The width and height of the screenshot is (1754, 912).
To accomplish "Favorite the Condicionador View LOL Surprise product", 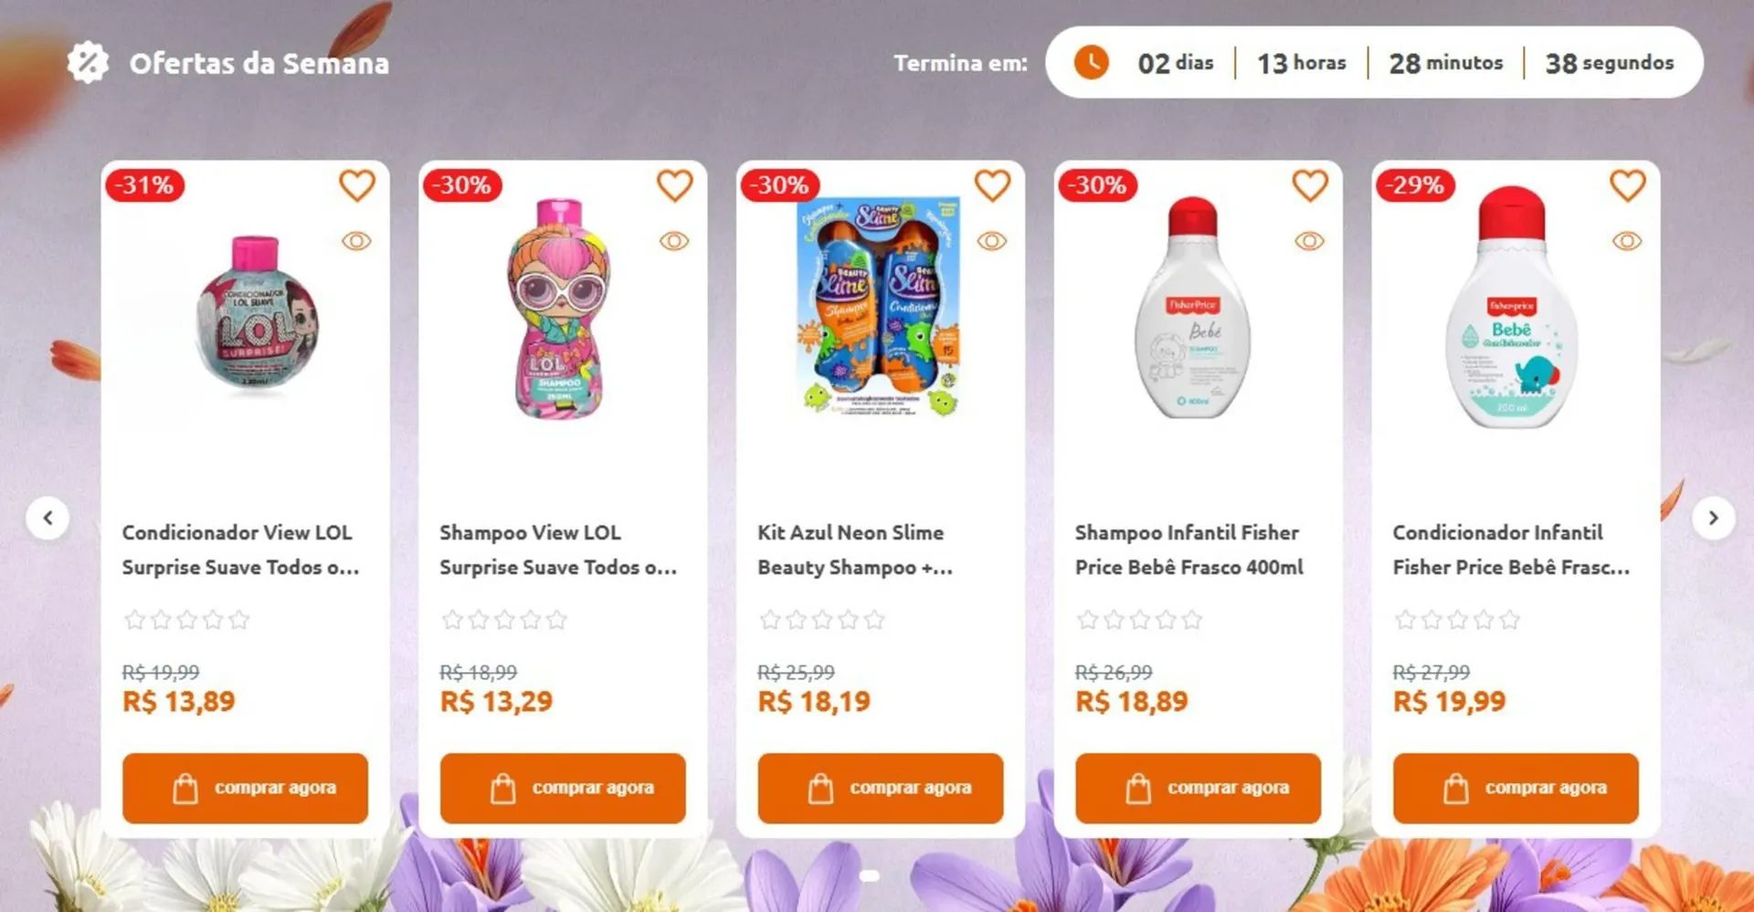I will [x=356, y=185].
